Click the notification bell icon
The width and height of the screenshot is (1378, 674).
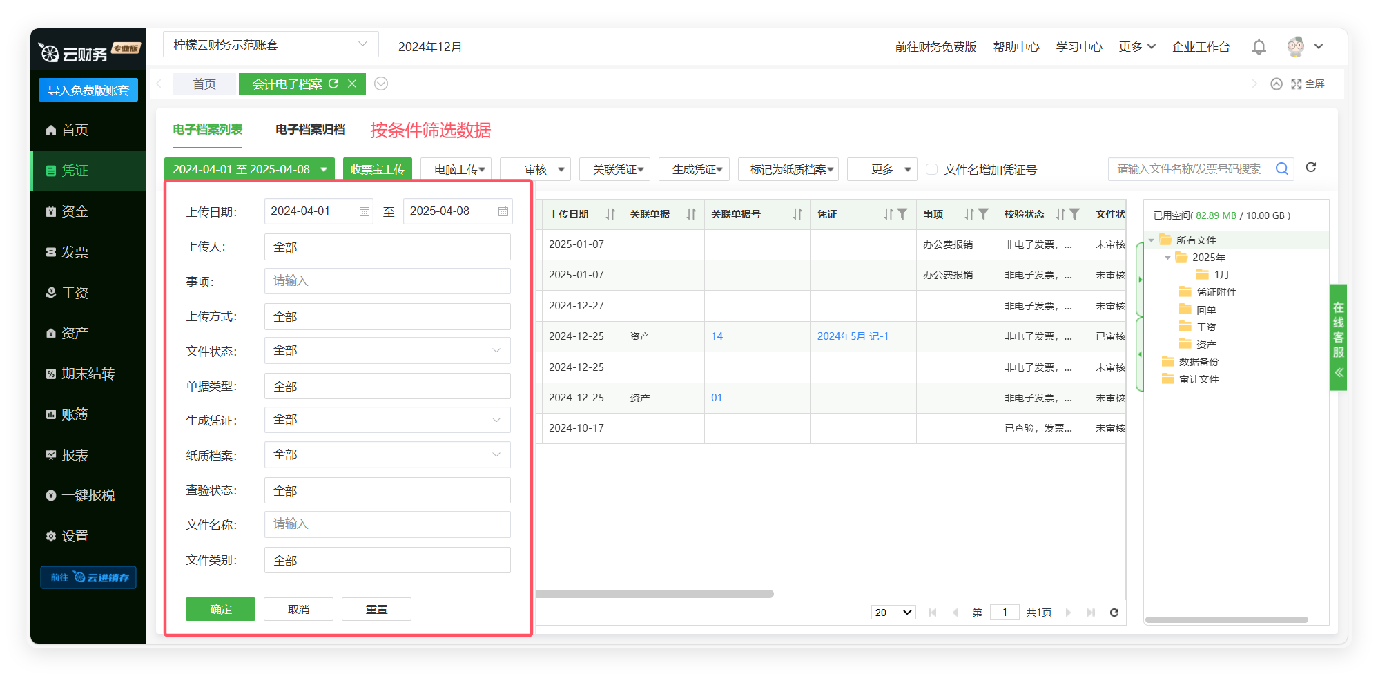point(1259,47)
